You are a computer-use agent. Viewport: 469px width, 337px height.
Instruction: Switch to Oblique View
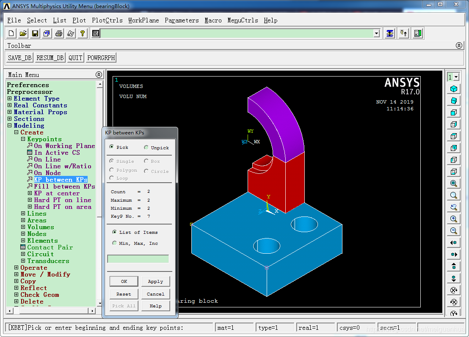[x=454, y=101]
